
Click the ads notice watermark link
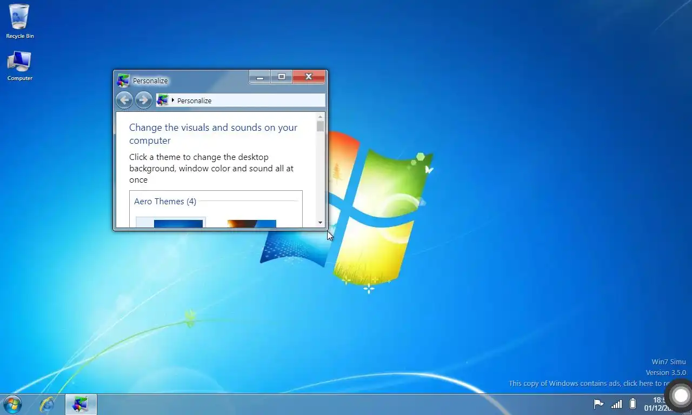(589, 384)
